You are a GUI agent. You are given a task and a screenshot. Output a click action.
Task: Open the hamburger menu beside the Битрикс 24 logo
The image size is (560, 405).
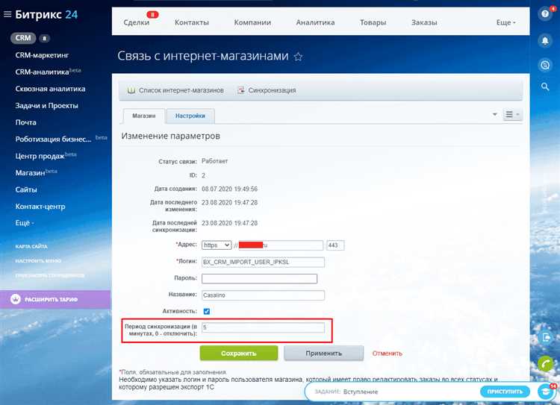click(x=7, y=14)
